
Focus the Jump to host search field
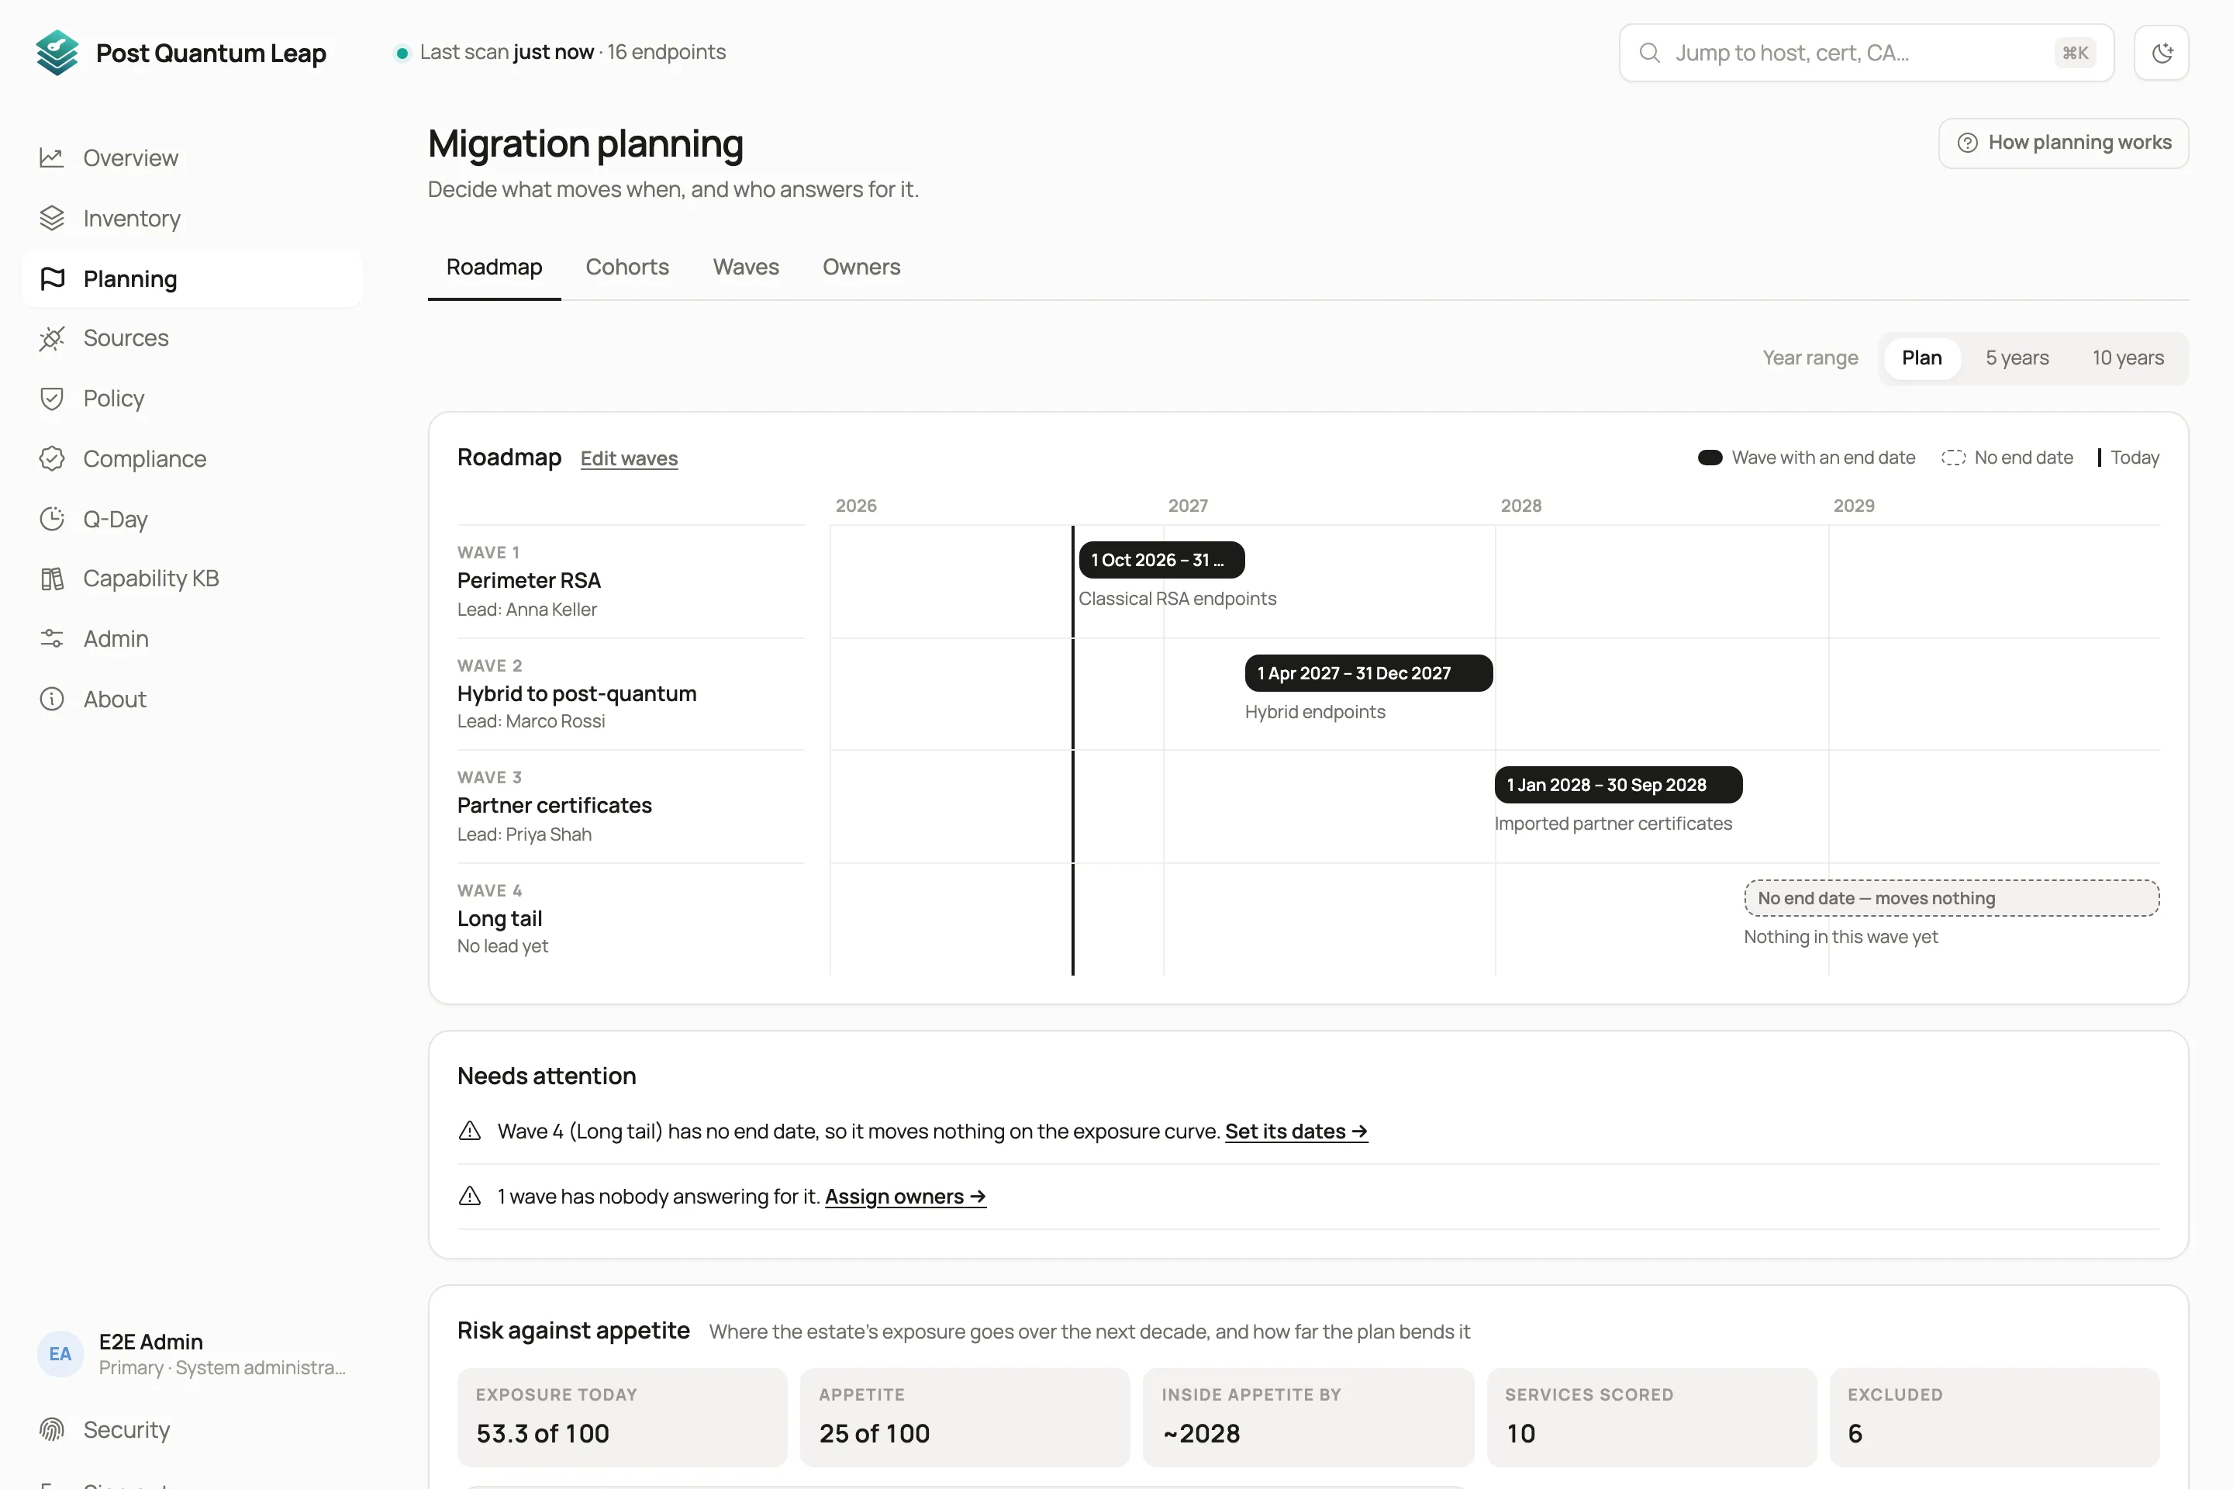1865,54
